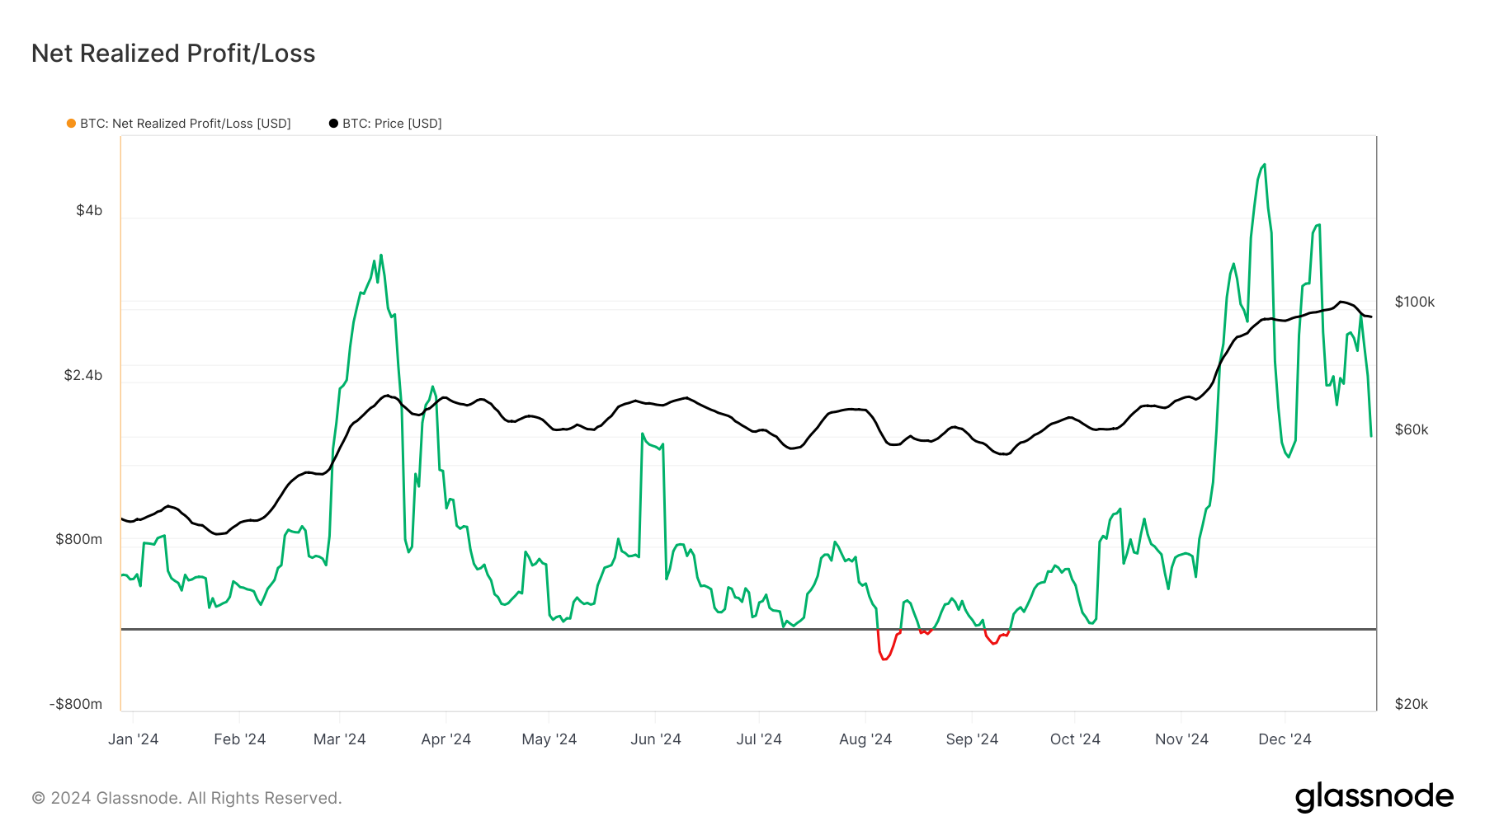1485x835 pixels.
Task: Click the Net Realized Profit/Loss chart title
Action: tap(173, 54)
